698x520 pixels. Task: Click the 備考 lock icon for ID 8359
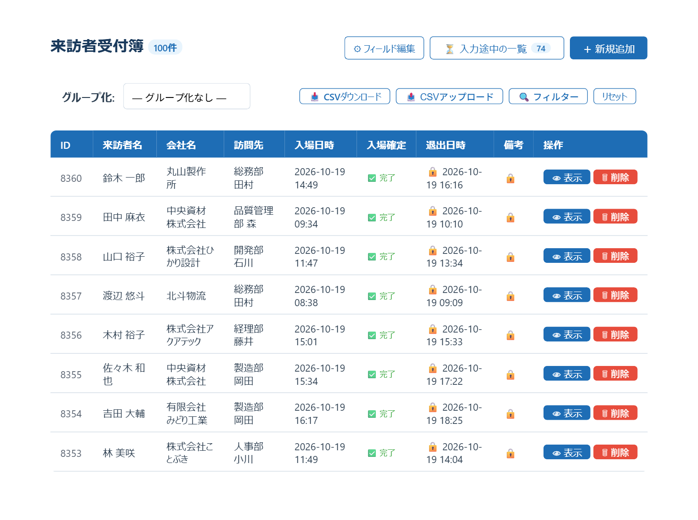(510, 218)
